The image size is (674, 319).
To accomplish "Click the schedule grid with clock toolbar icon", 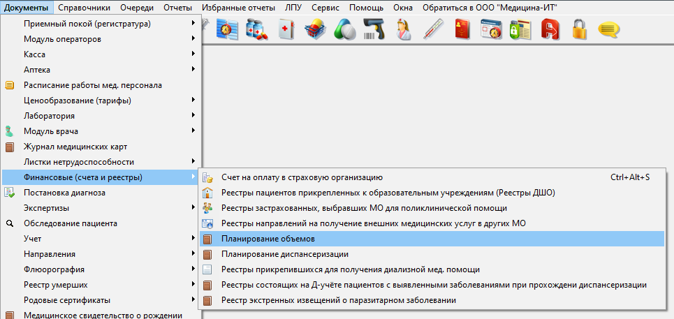I will click(x=228, y=30).
